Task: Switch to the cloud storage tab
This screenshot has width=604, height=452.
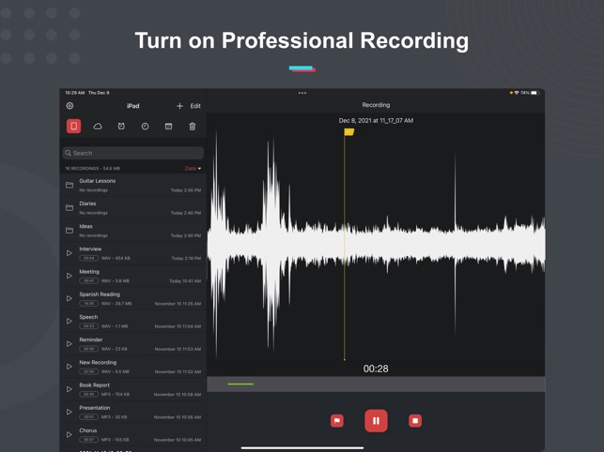Action: [x=98, y=127]
